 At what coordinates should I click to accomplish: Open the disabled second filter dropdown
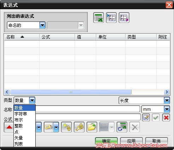coord(81,25)
